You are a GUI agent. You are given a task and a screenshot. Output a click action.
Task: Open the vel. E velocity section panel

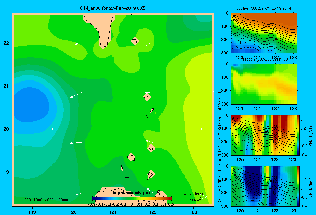(x=264, y=186)
